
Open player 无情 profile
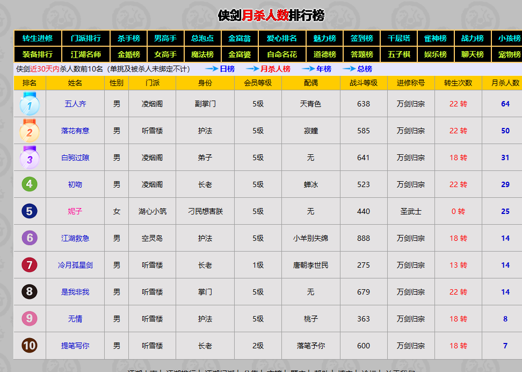pos(75,319)
